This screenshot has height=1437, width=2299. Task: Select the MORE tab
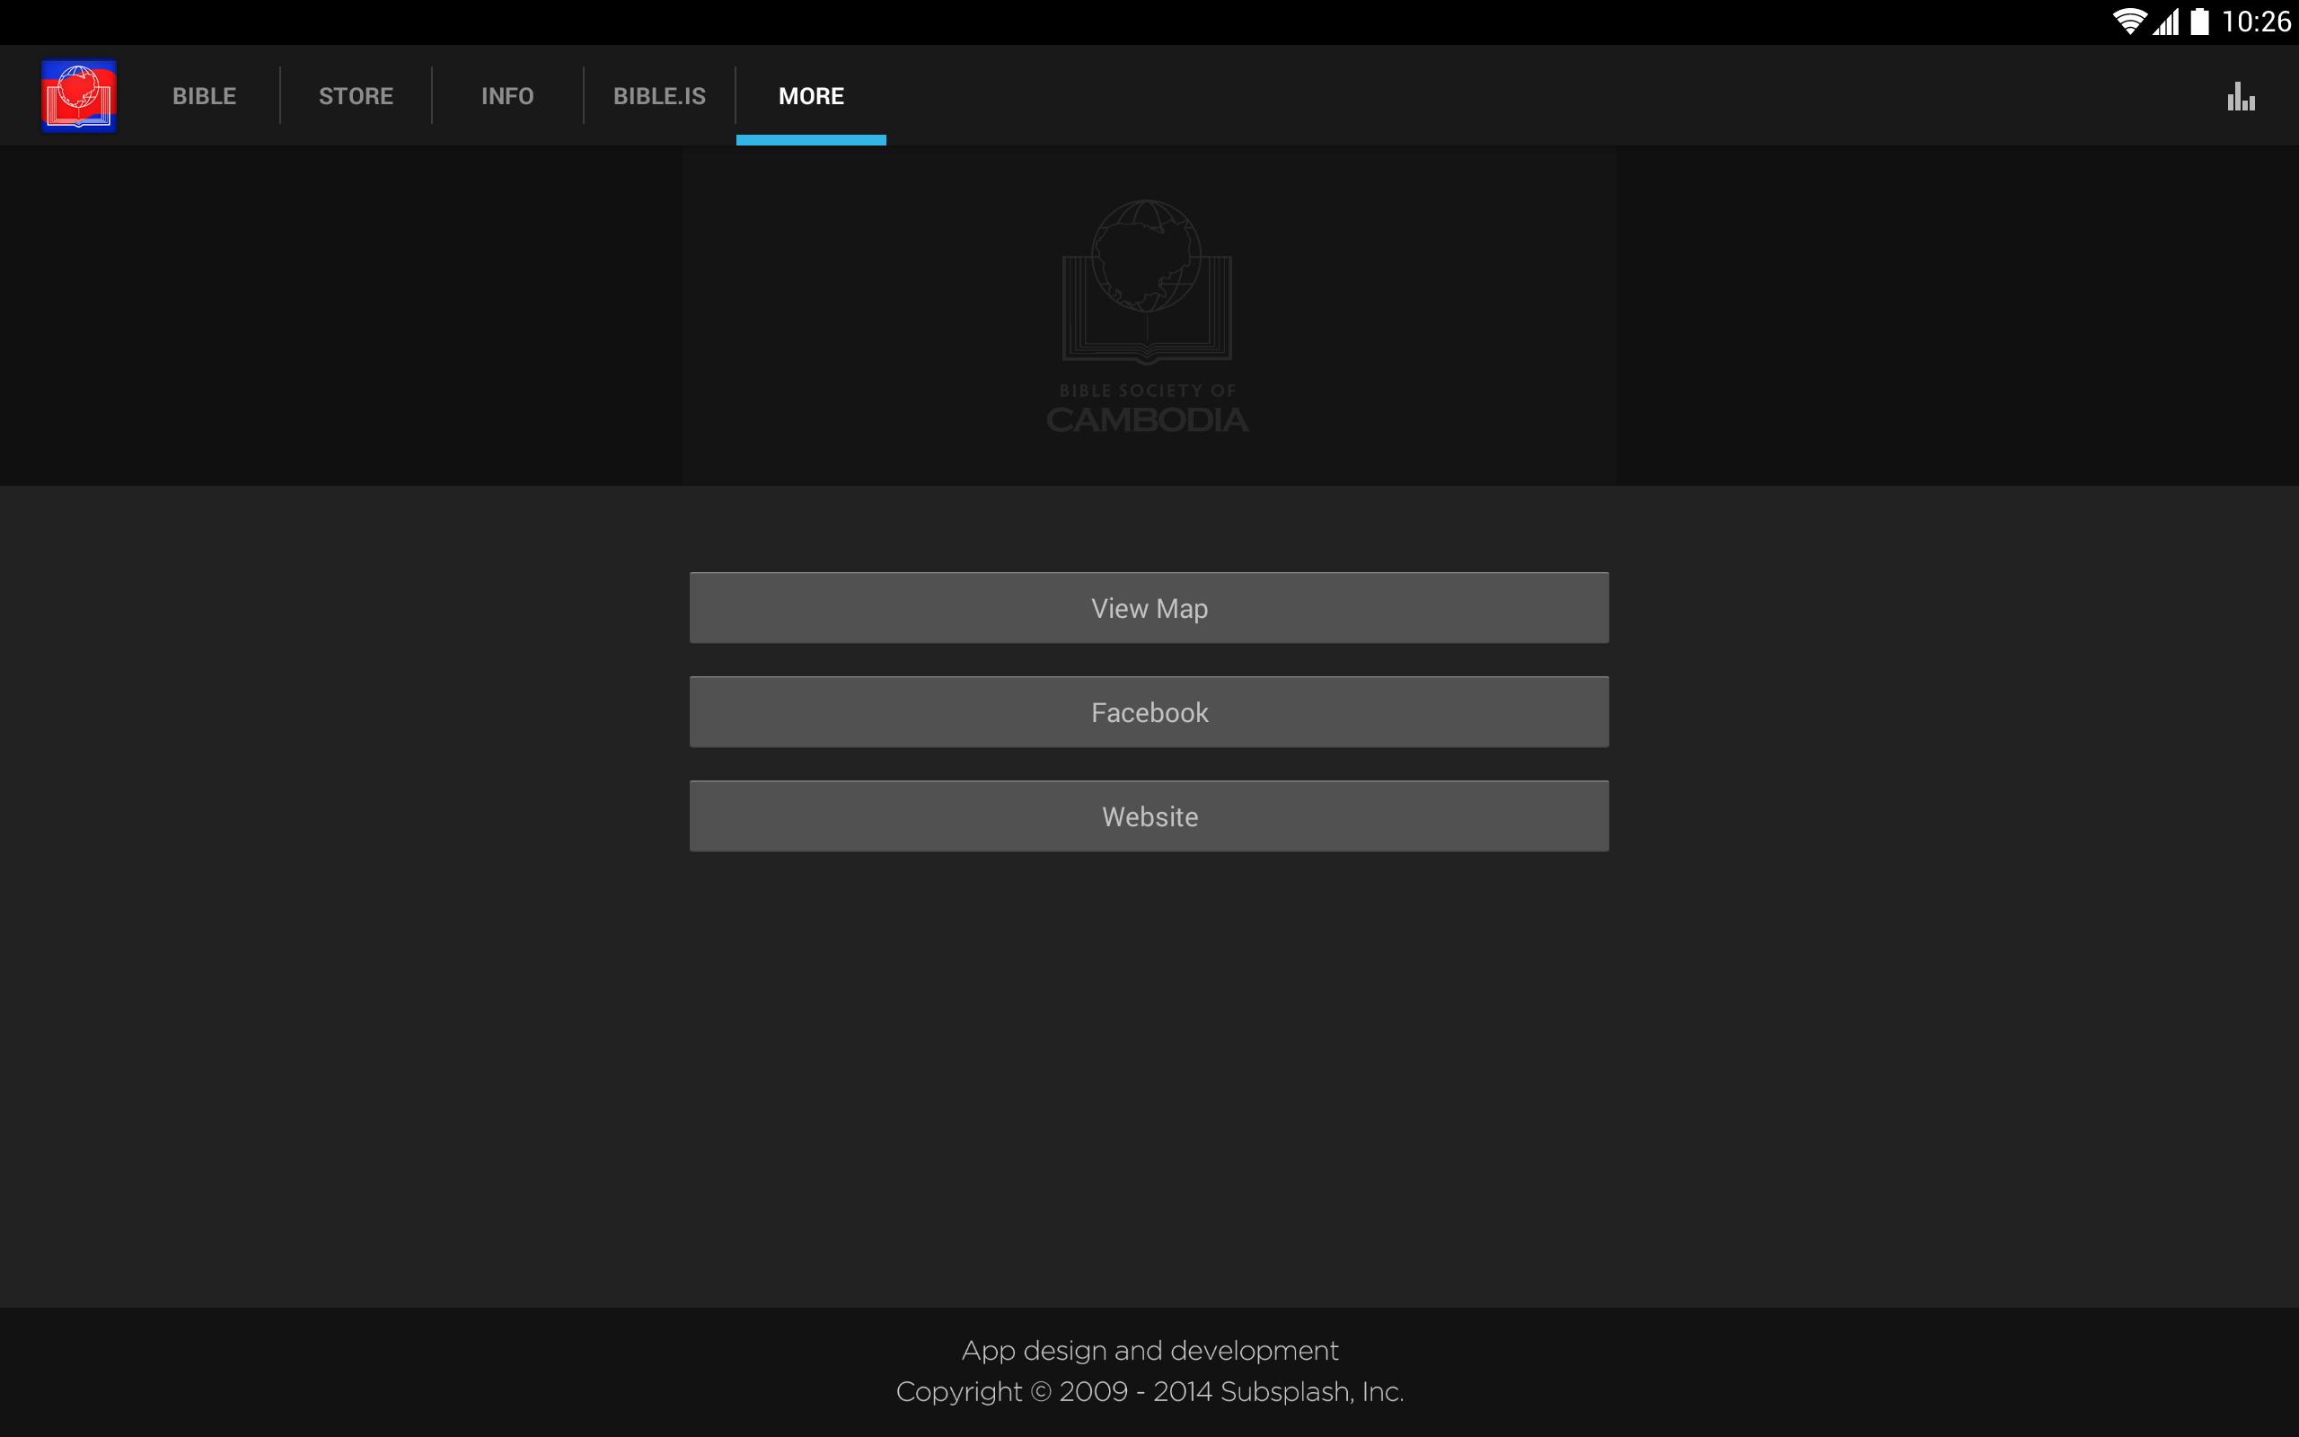pyautogui.click(x=811, y=96)
